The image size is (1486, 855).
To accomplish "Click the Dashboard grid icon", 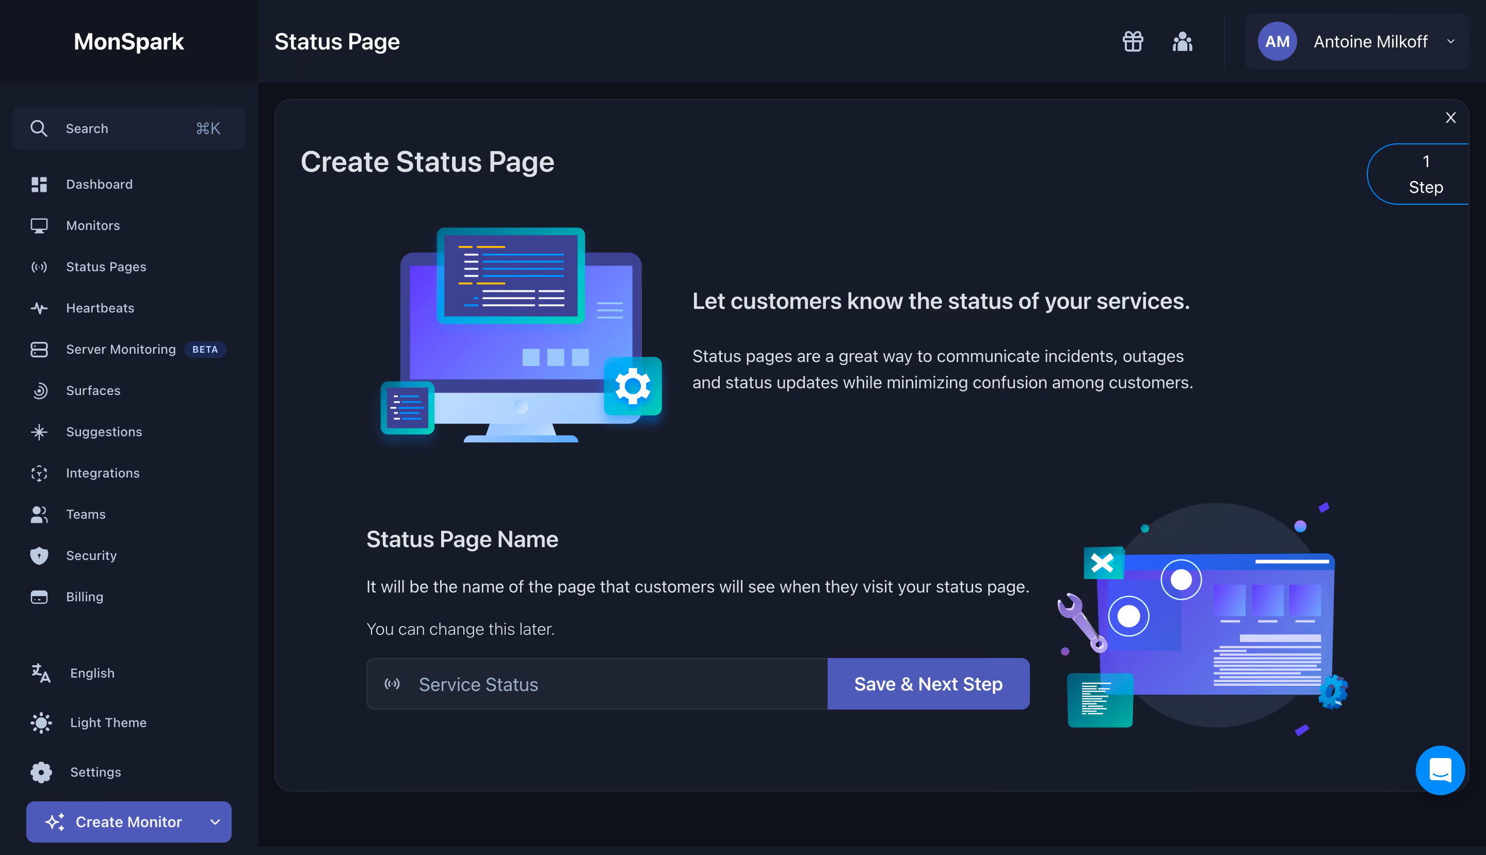I will coord(39,185).
